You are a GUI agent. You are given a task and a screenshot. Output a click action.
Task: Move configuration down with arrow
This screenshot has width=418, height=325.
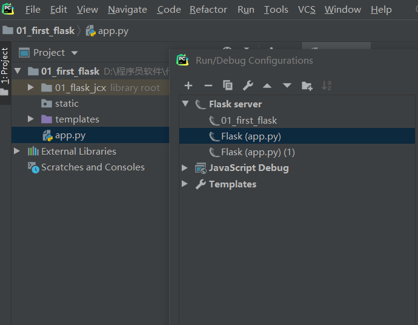[287, 85]
